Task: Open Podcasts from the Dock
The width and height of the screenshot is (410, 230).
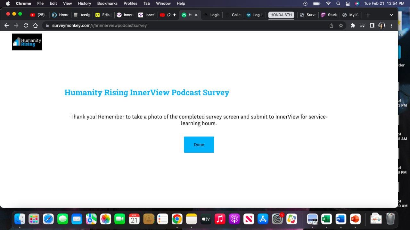Action: (x=234, y=219)
